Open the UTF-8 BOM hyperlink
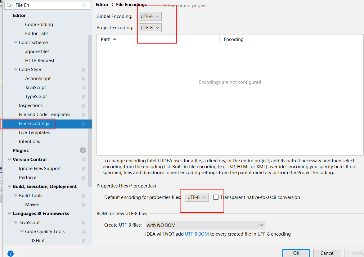 coord(197,234)
